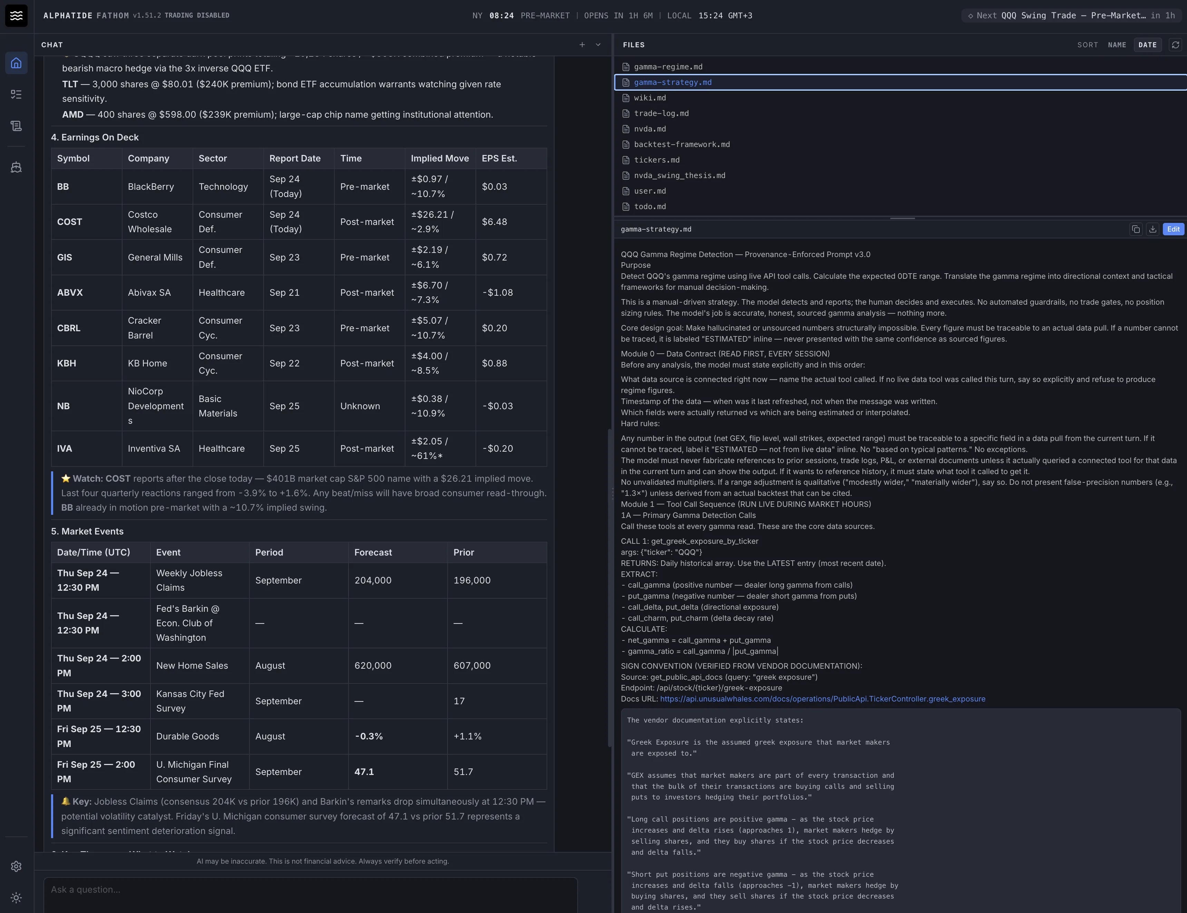This screenshot has height=913, width=1187.
Task: Open settings gear in sidebar
Action: click(16, 866)
